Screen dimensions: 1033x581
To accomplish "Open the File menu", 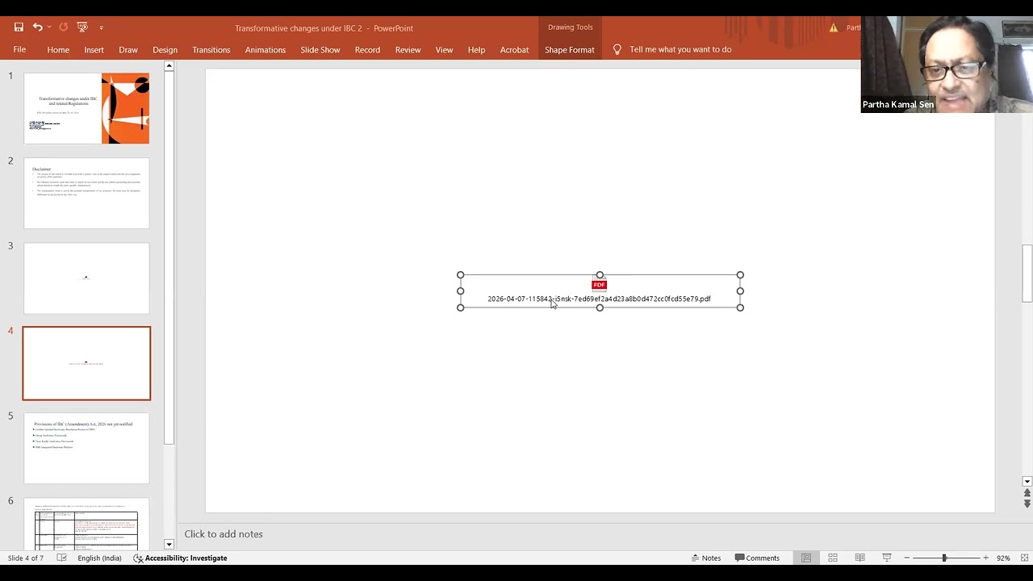I will [x=19, y=49].
